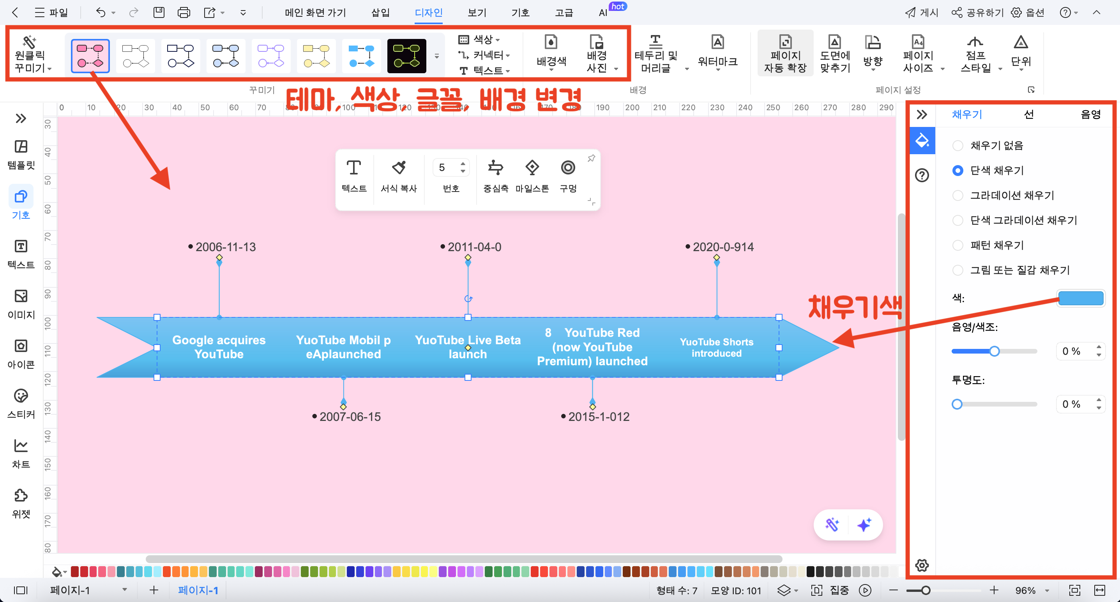Click 중심축 in floating toolbar
Viewport: 1120px width, 602px height.
click(x=496, y=176)
